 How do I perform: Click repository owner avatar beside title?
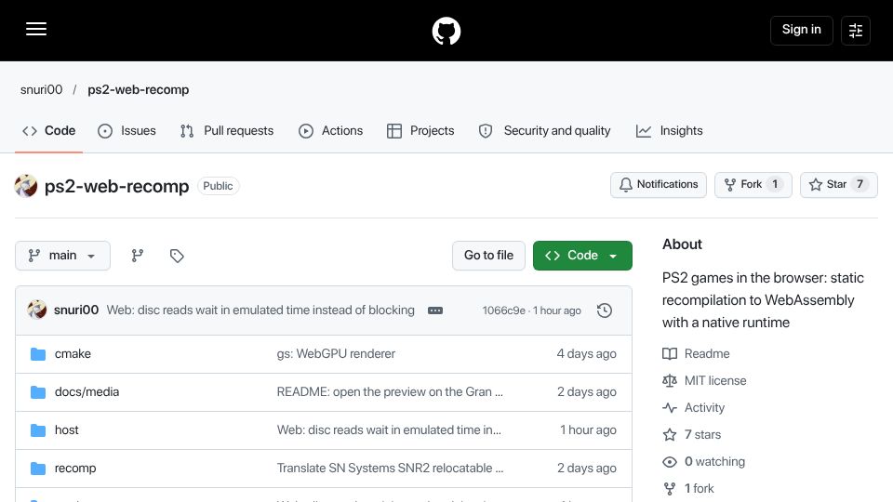click(x=26, y=186)
